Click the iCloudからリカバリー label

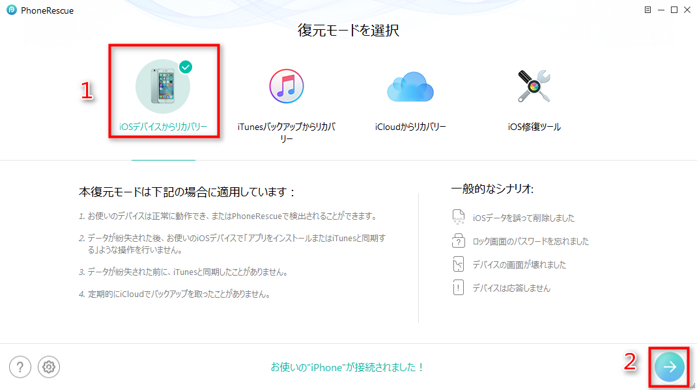(410, 127)
